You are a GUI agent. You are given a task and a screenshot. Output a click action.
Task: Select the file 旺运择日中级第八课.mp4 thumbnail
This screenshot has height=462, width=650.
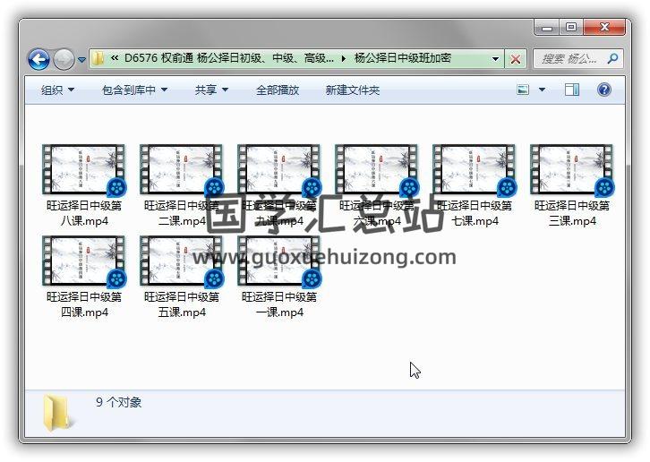click(x=83, y=169)
